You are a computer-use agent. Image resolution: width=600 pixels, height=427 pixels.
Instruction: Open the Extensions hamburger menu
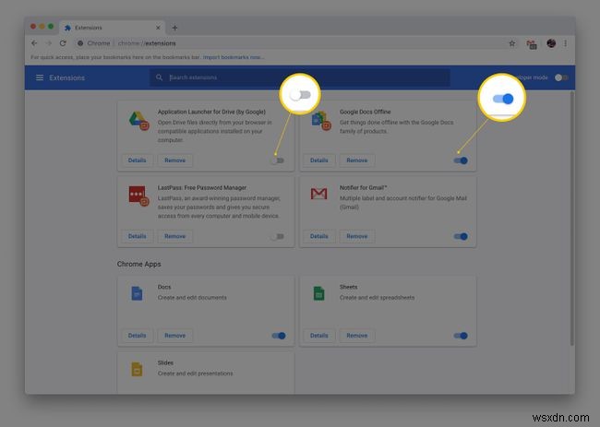40,77
